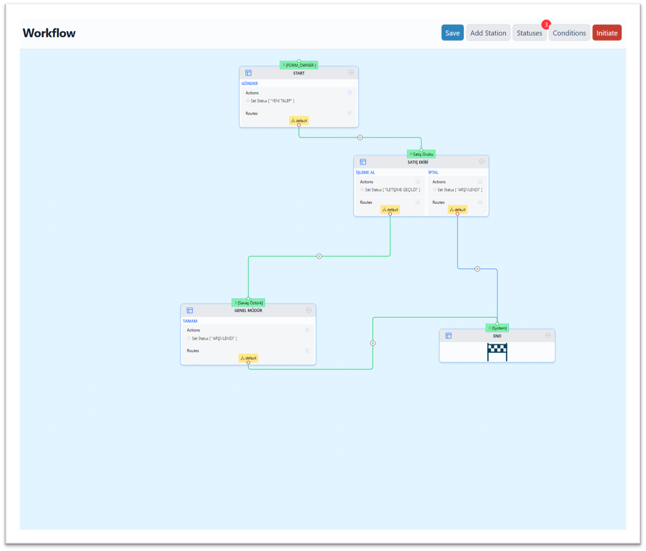Open the SATIŞ EKİBİ options menu
The image size is (646, 551).
[x=481, y=162]
